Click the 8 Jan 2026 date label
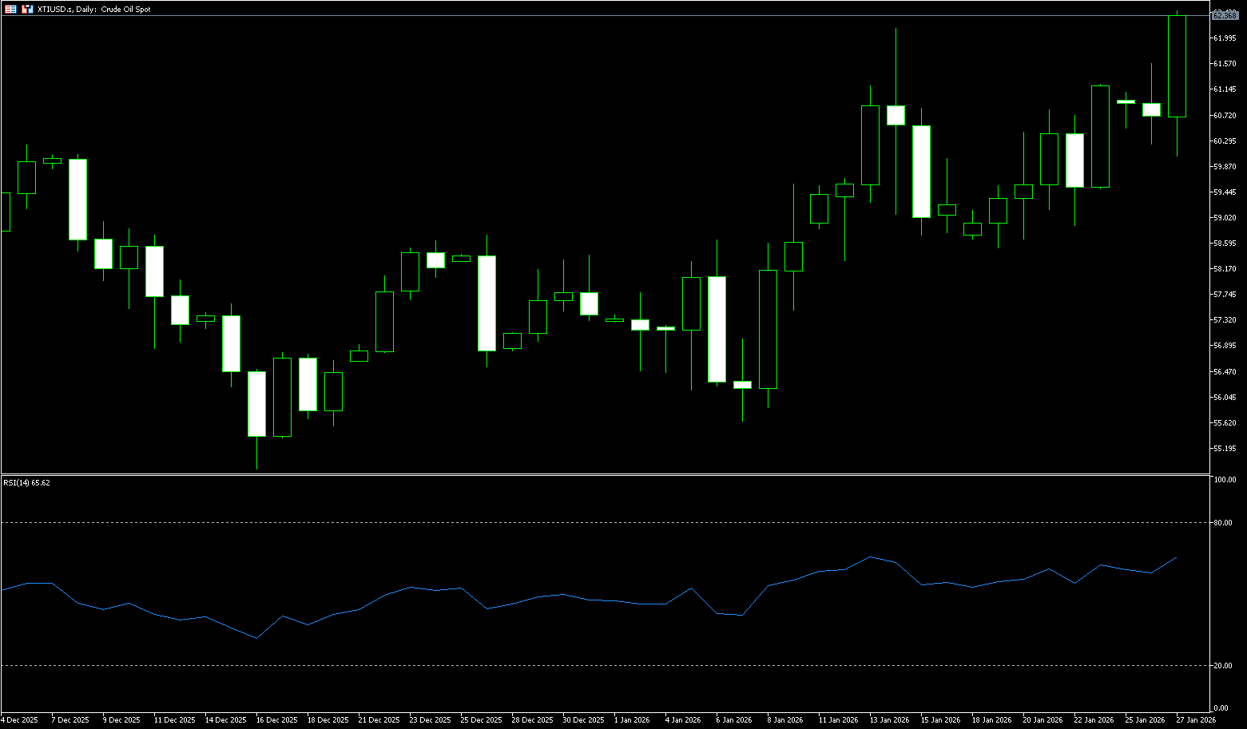This screenshot has width=1247, height=729. click(x=787, y=720)
